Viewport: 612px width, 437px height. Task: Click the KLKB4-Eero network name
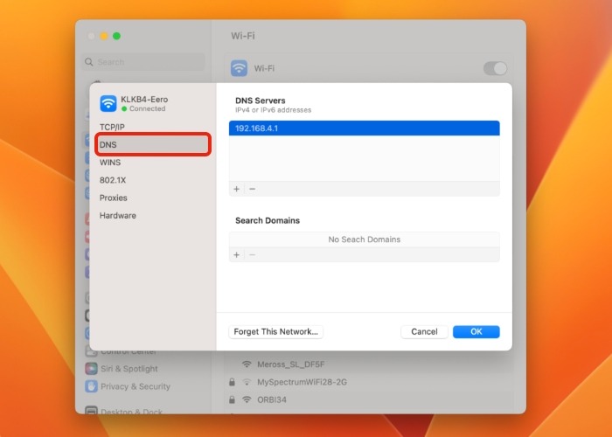point(144,100)
